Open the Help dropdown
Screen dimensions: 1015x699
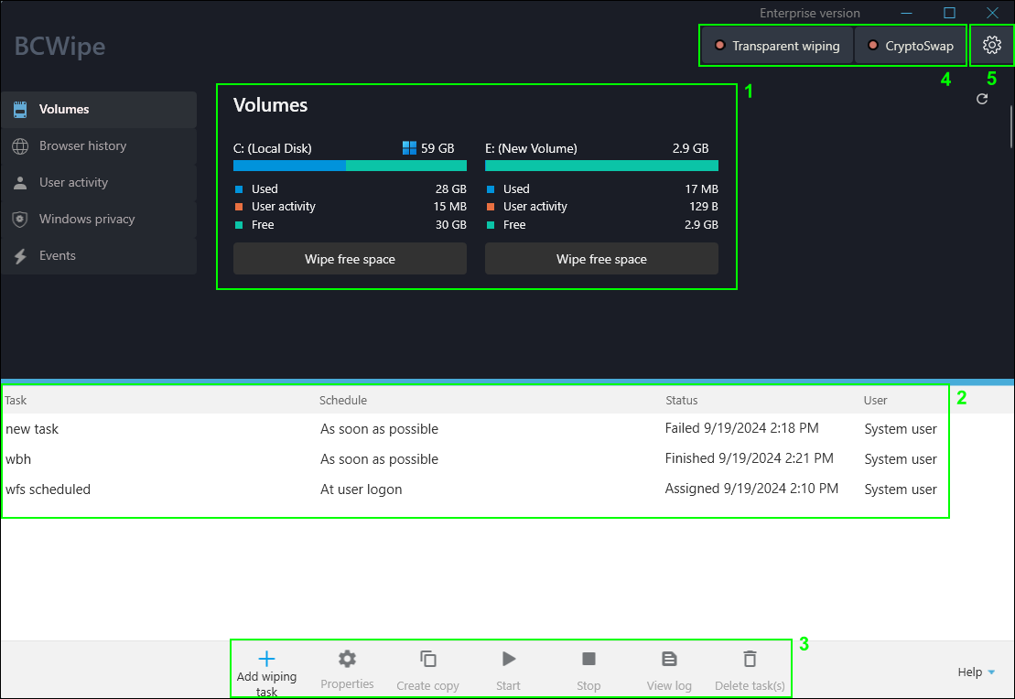pyautogui.click(x=977, y=672)
